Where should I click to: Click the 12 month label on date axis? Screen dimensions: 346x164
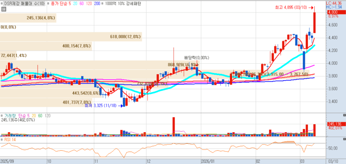(149, 161)
